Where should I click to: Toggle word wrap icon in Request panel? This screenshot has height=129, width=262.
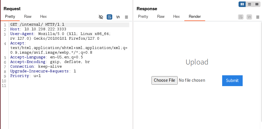pos(109,17)
